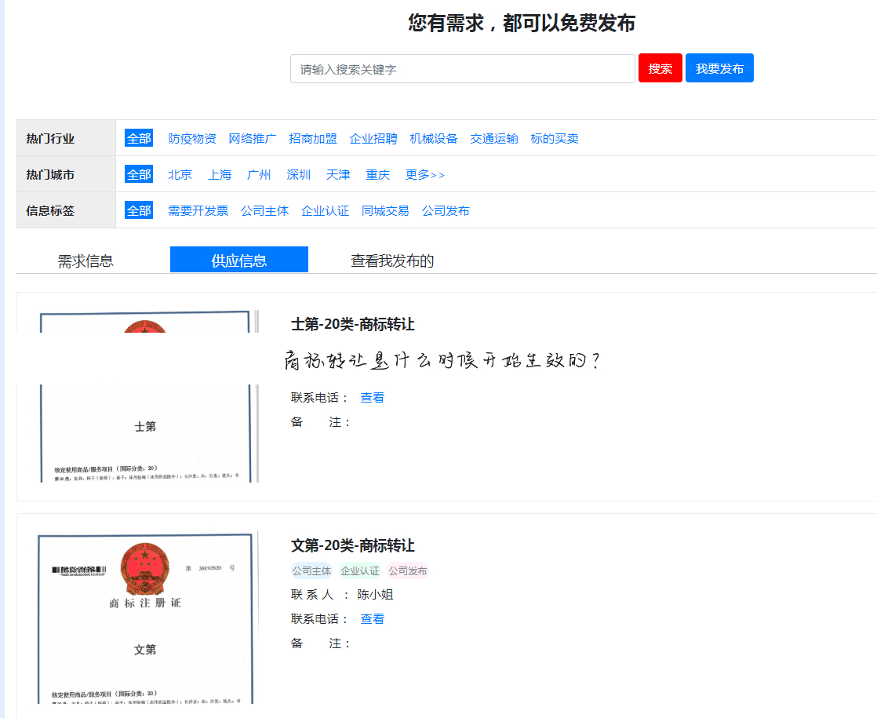Expand 更多>> cities list
The width and height of the screenshot is (877, 718).
(425, 175)
